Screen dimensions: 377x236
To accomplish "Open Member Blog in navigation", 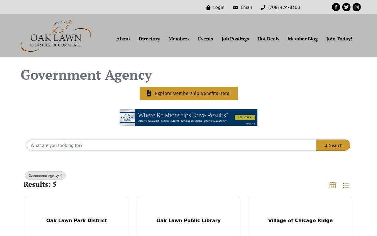I will pos(302,39).
